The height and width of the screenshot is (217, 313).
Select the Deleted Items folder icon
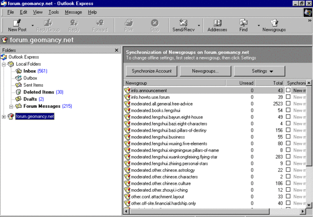19,92
